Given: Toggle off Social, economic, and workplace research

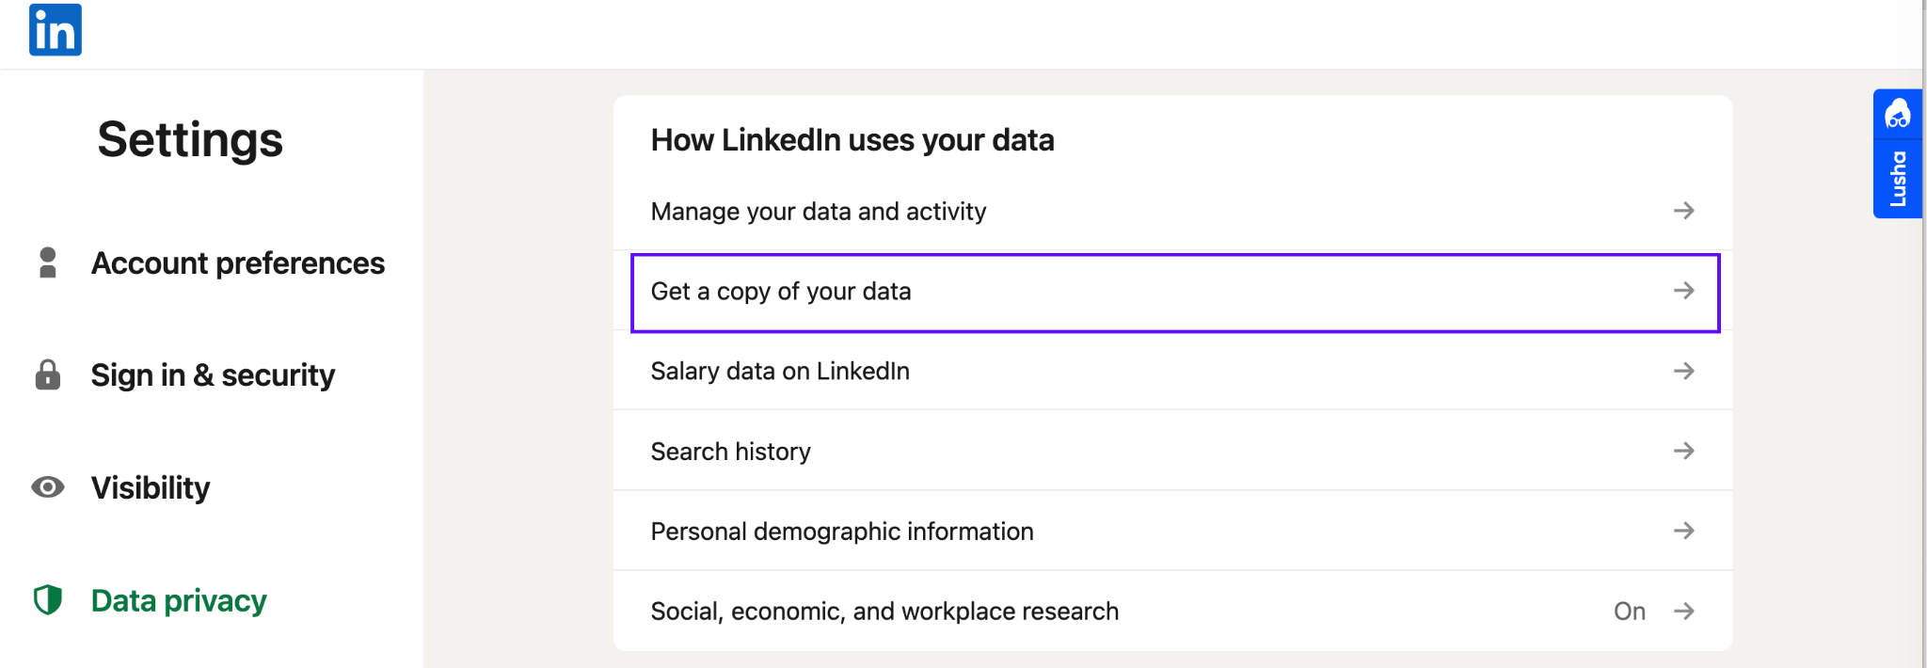Looking at the screenshot, I should pos(1630,611).
